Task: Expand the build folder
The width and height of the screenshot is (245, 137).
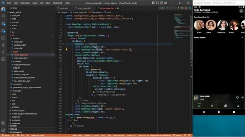Action: 14,29
